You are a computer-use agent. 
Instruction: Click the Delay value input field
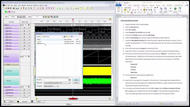[x=37, y=17]
